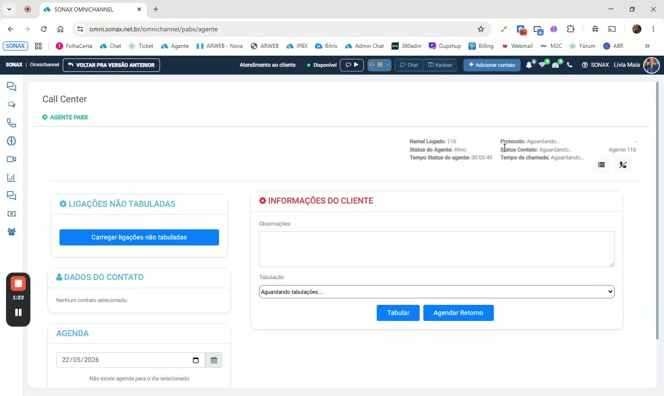Open the money bill sidebar icon
This screenshot has height=396, width=664.
click(x=12, y=214)
